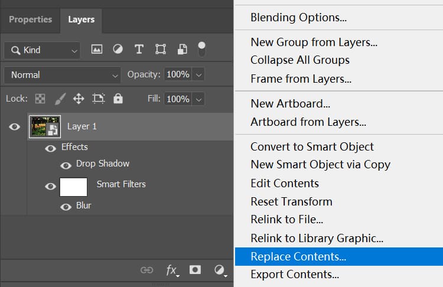Hide the Drop Shadow effect
This screenshot has width=443, height=287.
pyautogui.click(x=66, y=165)
